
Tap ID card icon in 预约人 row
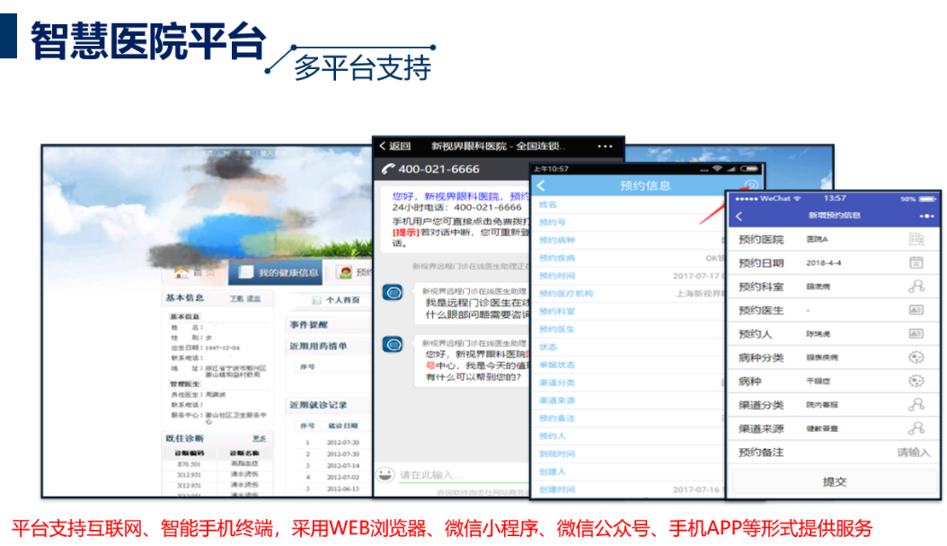(916, 333)
